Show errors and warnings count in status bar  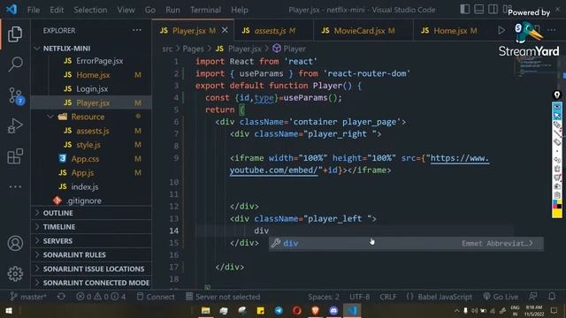[x=101, y=297]
